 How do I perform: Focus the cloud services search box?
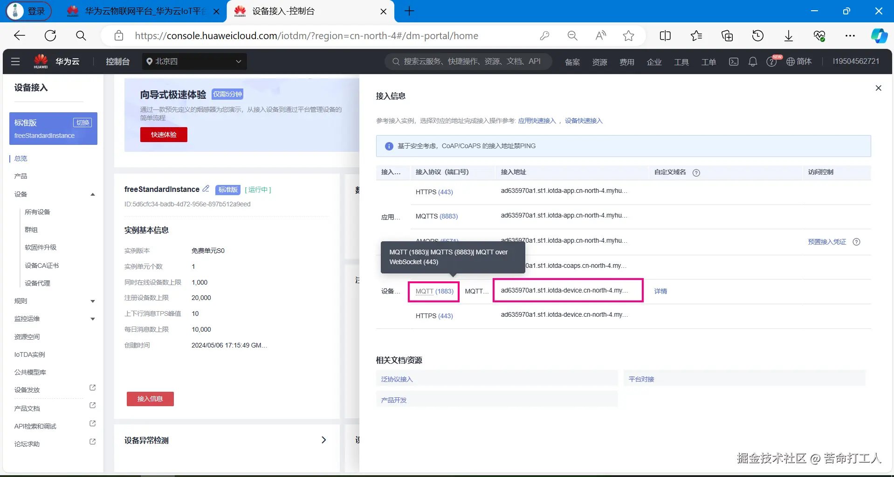click(468, 61)
